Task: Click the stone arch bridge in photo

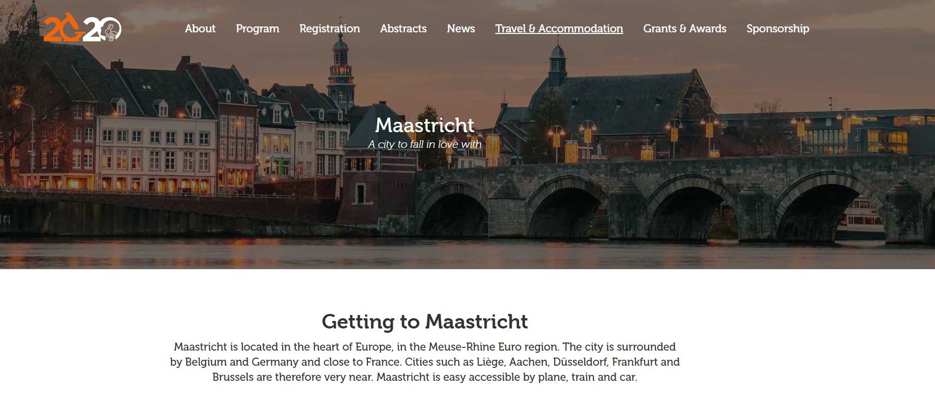Action: tap(674, 200)
